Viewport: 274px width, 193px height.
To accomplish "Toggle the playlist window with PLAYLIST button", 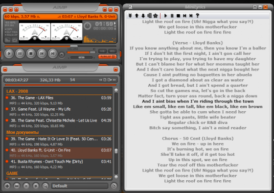I will pyautogui.click(x=107, y=56).
